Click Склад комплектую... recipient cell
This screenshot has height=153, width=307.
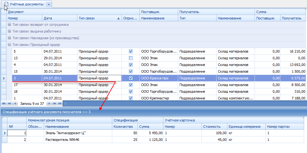click(x=235, y=98)
